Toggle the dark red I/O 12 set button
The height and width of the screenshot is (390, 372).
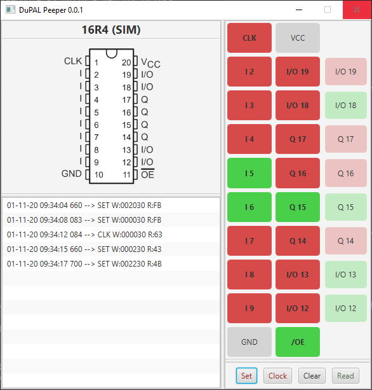tap(298, 308)
